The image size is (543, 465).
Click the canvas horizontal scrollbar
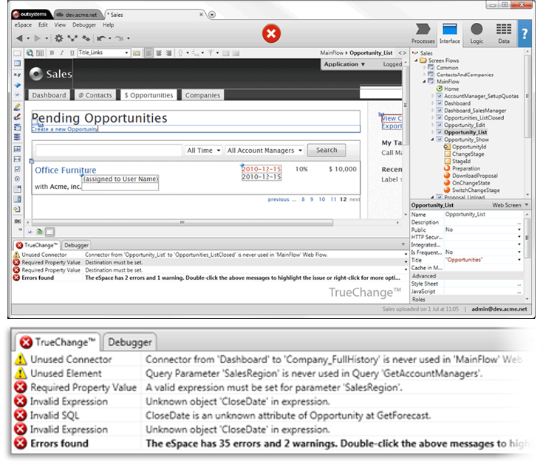(182, 222)
